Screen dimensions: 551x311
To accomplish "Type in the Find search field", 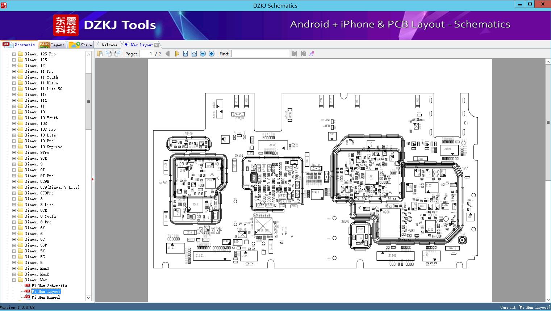I will tap(260, 54).
